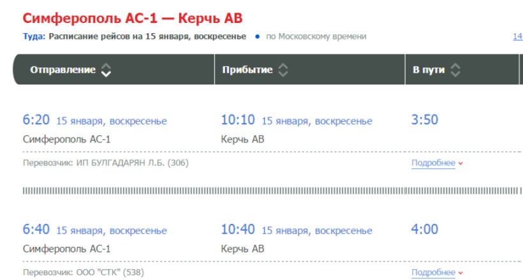Image resolution: width=523 pixels, height=280 pixels.
Task: Click the 10:10 arrival time
Action: point(238,120)
